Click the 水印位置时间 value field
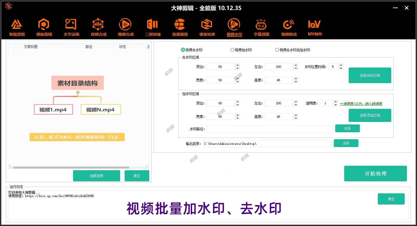 tap(333, 67)
